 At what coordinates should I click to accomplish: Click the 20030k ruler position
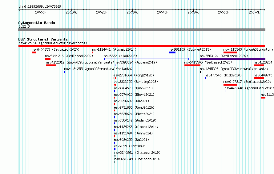132,12
